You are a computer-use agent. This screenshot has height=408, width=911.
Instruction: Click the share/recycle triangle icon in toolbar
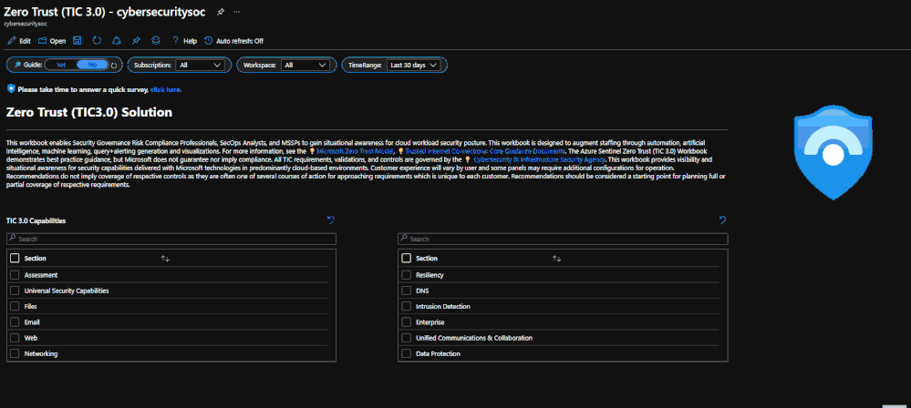[x=116, y=41]
